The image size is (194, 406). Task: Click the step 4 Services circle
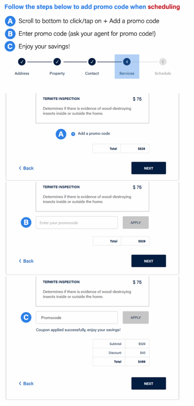[127, 61]
